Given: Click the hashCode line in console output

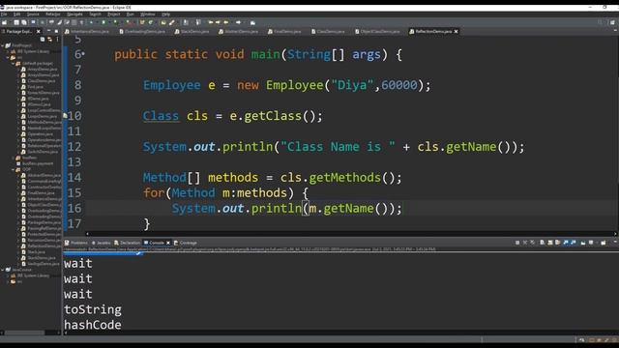Looking at the screenshot, I should tap(93, 325).
